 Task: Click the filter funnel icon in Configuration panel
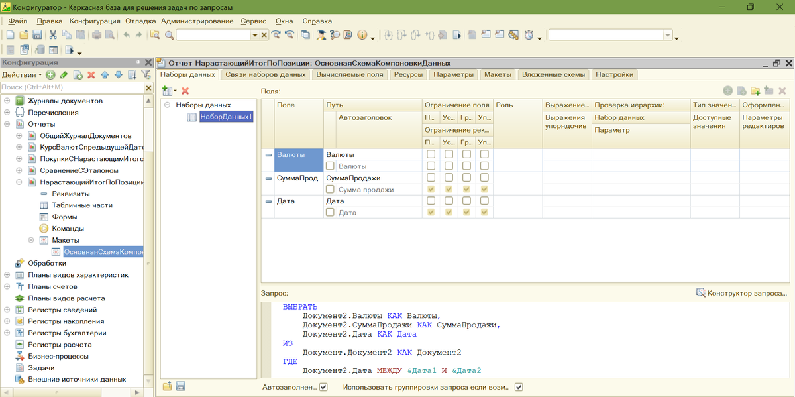[146, 75]
